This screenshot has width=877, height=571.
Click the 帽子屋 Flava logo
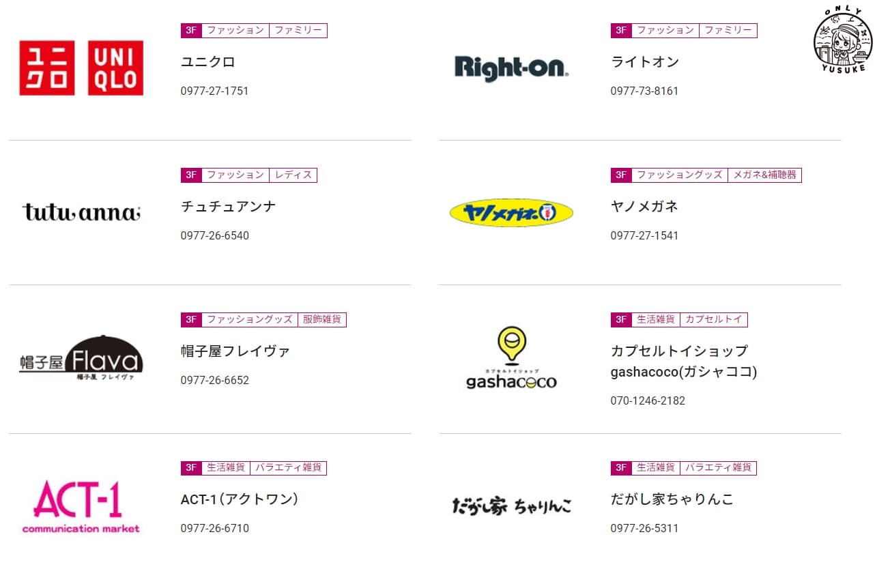[x=81, y=358]
